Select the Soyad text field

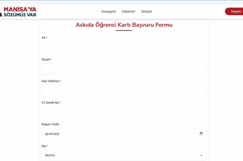pyautogui.click(x=124, y=69)
